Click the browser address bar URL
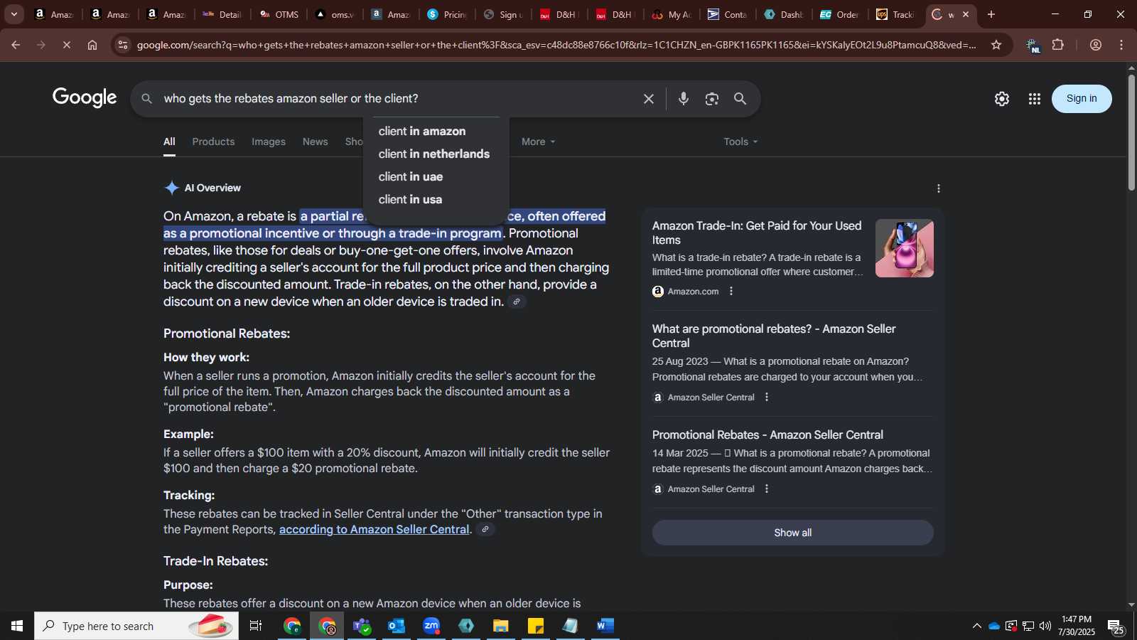1137x640 pixels. click(556, 45)
